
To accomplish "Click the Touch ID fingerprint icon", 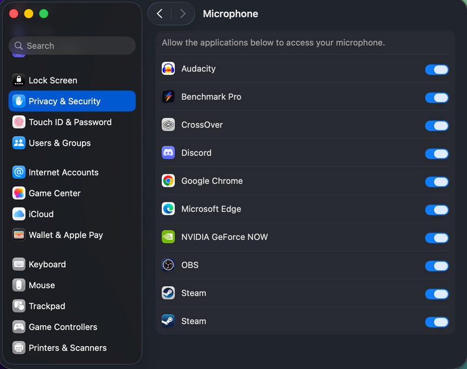I will point(19,122).
